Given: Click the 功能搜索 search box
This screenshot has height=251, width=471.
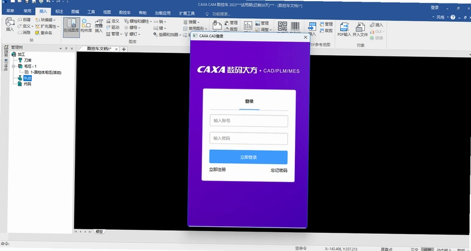Looking at the screenshot, I should click(x=221, y=14).
